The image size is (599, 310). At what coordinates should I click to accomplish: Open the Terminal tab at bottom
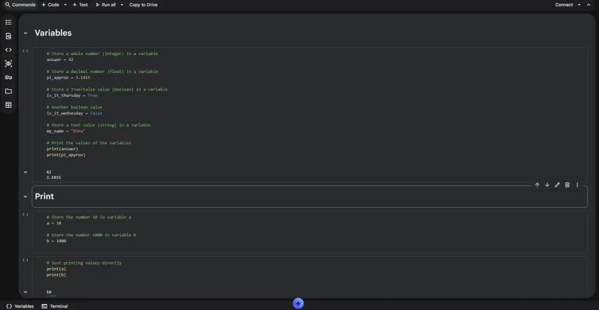click(x=55, y=306)
